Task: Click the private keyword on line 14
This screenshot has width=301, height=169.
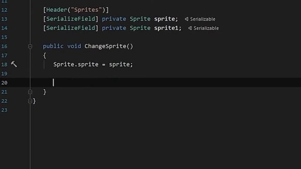Action: pos(114,28)
